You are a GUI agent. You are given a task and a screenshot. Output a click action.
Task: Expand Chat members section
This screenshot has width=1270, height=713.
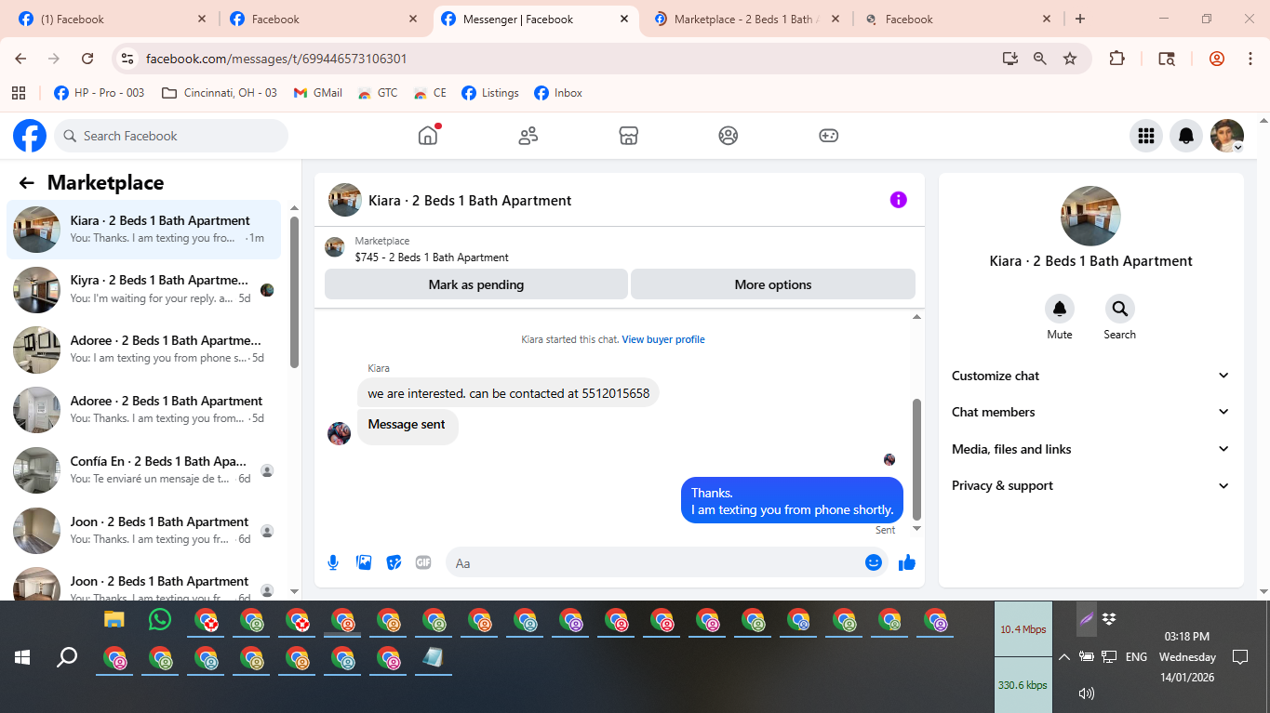[1090, 412]
